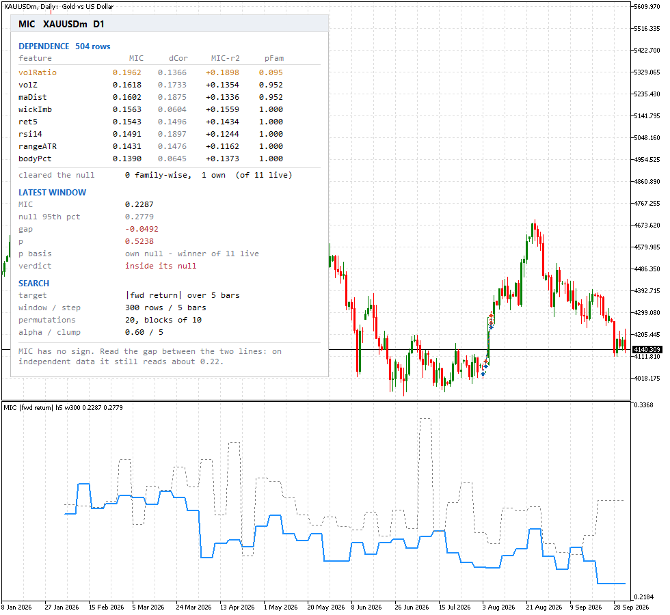Click the dCor column header
Screen dimensions: 670x615
point(178,58)
